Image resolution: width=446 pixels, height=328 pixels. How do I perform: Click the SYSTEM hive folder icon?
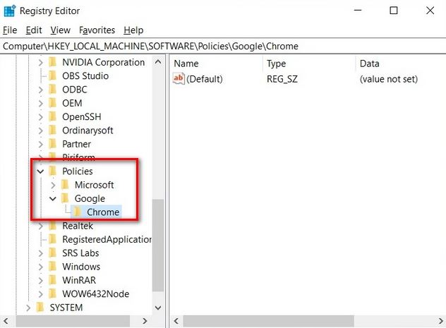pos(40,308)
